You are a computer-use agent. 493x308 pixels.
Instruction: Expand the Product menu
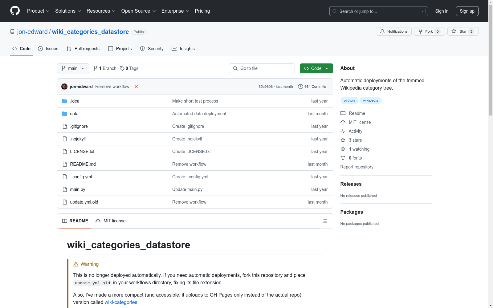click(38, 11)
